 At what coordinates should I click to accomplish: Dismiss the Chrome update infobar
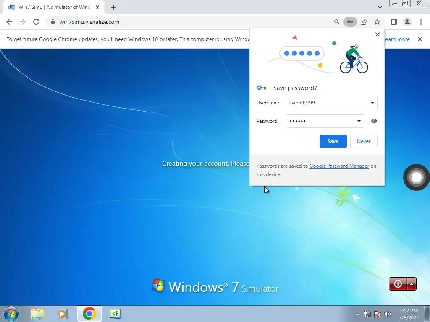pos(420,39)
